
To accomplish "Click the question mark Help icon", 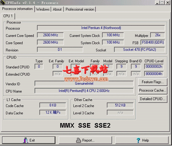I will point(138,140).
